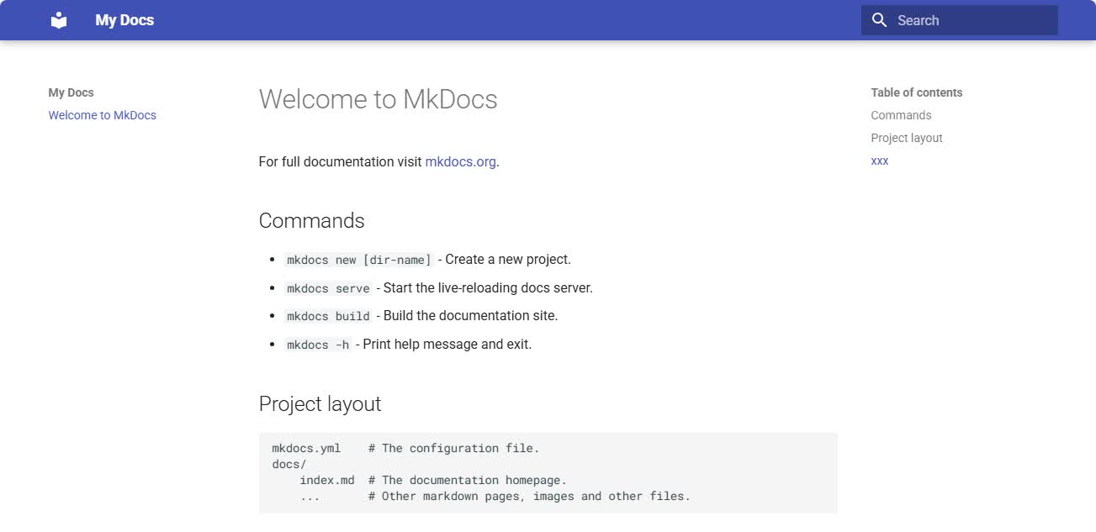Click the Project layout section heading

(320, 403)
